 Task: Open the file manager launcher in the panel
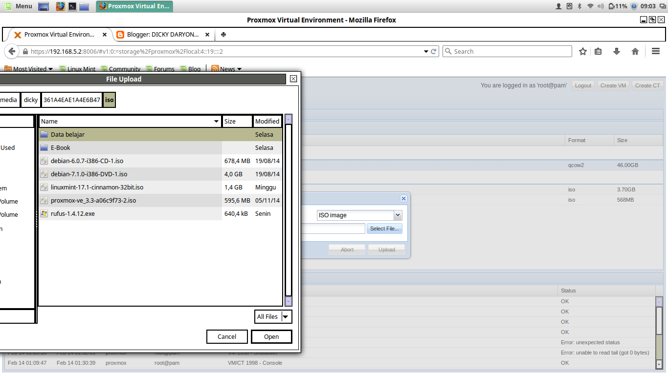pos(84,6)
